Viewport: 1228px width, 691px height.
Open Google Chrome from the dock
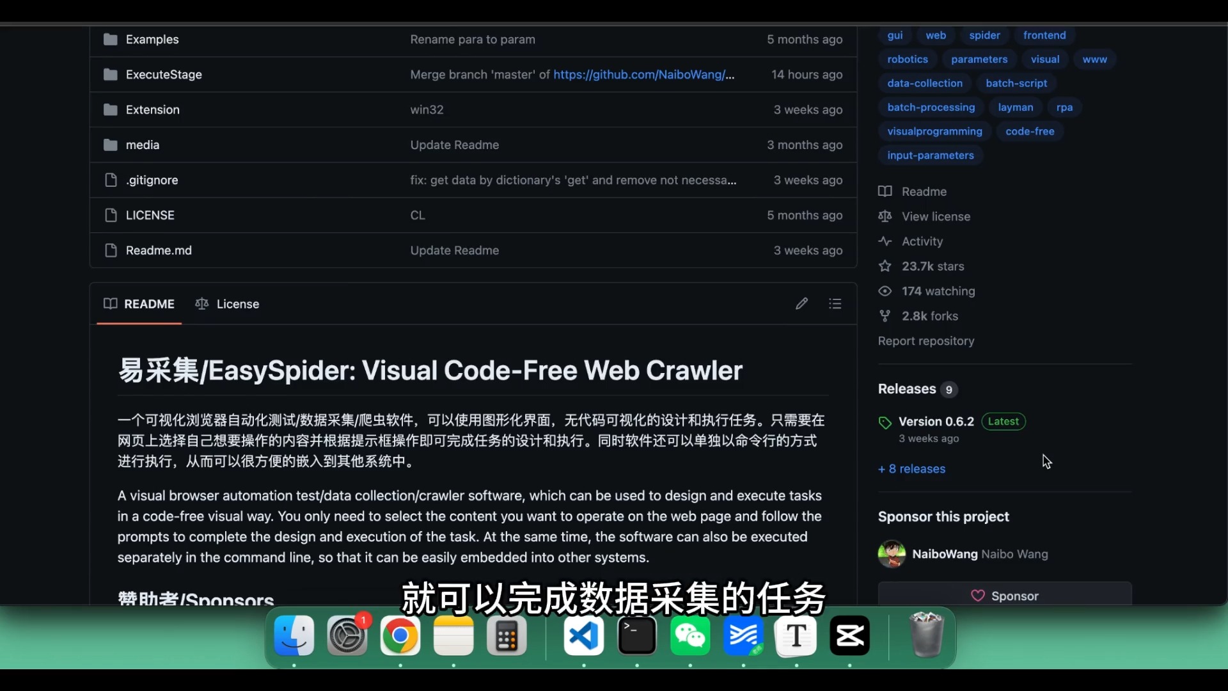400,636
